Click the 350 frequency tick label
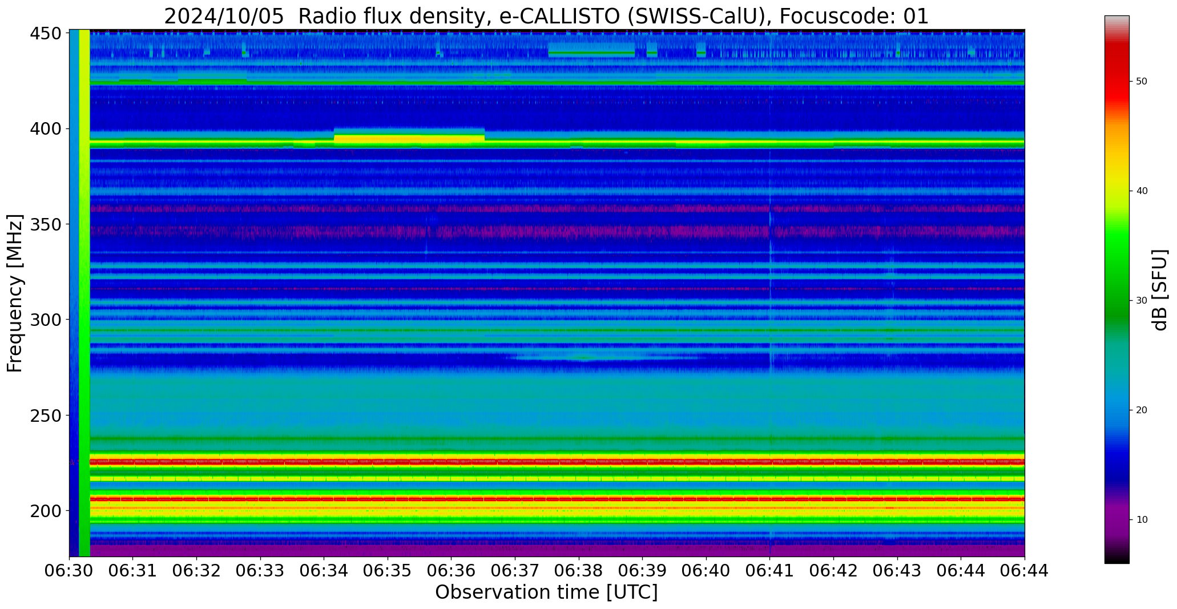The image size is (1177, 609). [46, 224]
